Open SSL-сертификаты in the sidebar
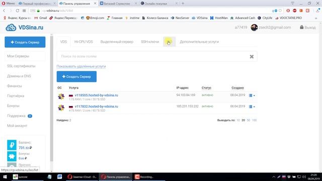 (21, 66)
